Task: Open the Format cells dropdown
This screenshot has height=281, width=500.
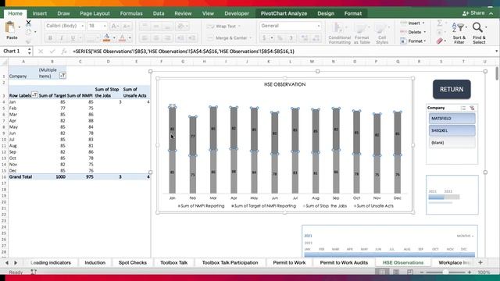Action: pyautogui.click(x=413, y=41)
